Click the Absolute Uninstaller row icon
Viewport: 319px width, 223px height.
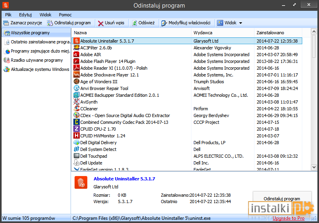[77, 41]
